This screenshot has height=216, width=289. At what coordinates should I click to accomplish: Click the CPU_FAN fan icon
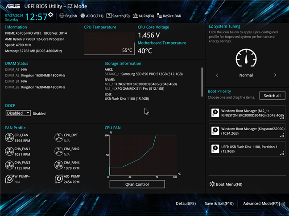pos(9,138)
